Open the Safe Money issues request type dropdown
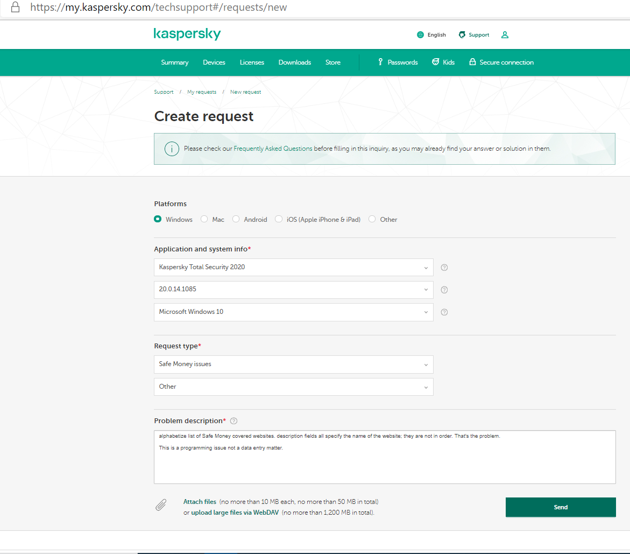The image size is (630, 554). point(294,364)
